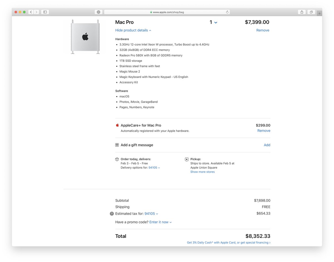This screenshot has width=334, height=262.
Task: Select the $7,698.00 subtotal value
Action: coord(262,200)
